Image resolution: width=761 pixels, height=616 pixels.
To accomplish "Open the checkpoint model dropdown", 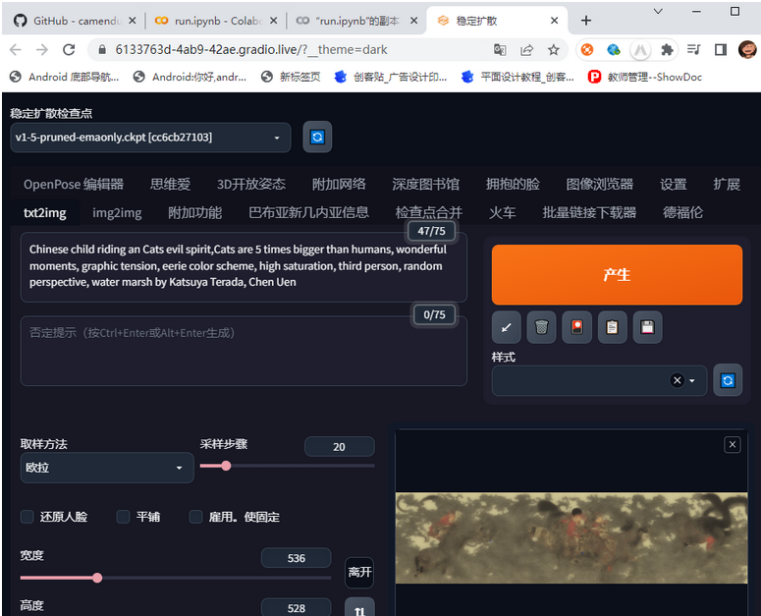I will 150,138.
